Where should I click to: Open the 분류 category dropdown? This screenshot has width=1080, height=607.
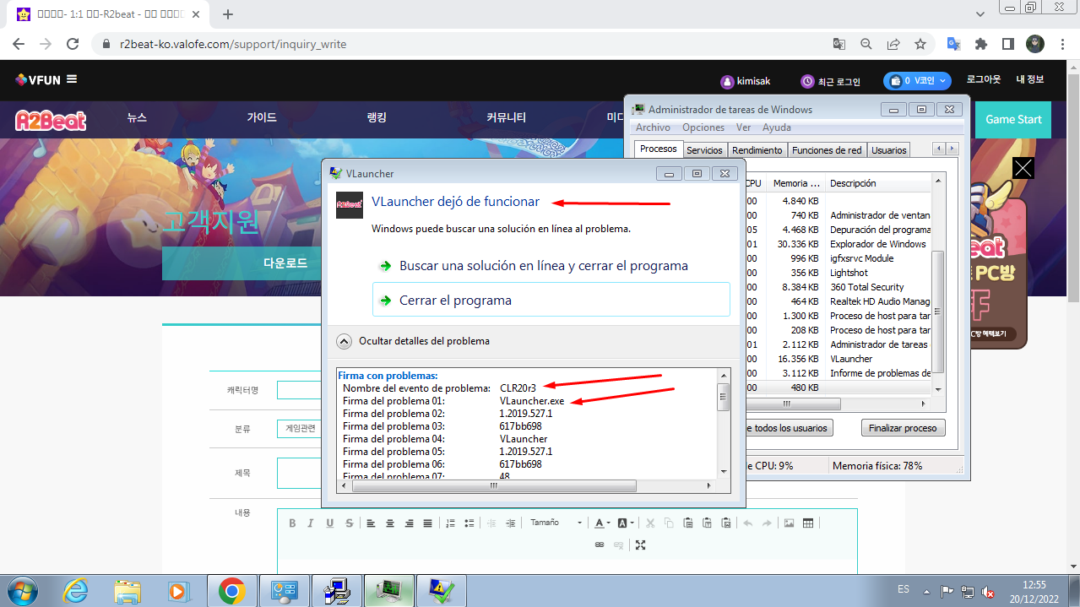click(x=298, y=428)
